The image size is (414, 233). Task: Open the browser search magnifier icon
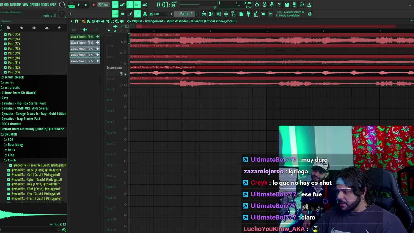(64, 230)
